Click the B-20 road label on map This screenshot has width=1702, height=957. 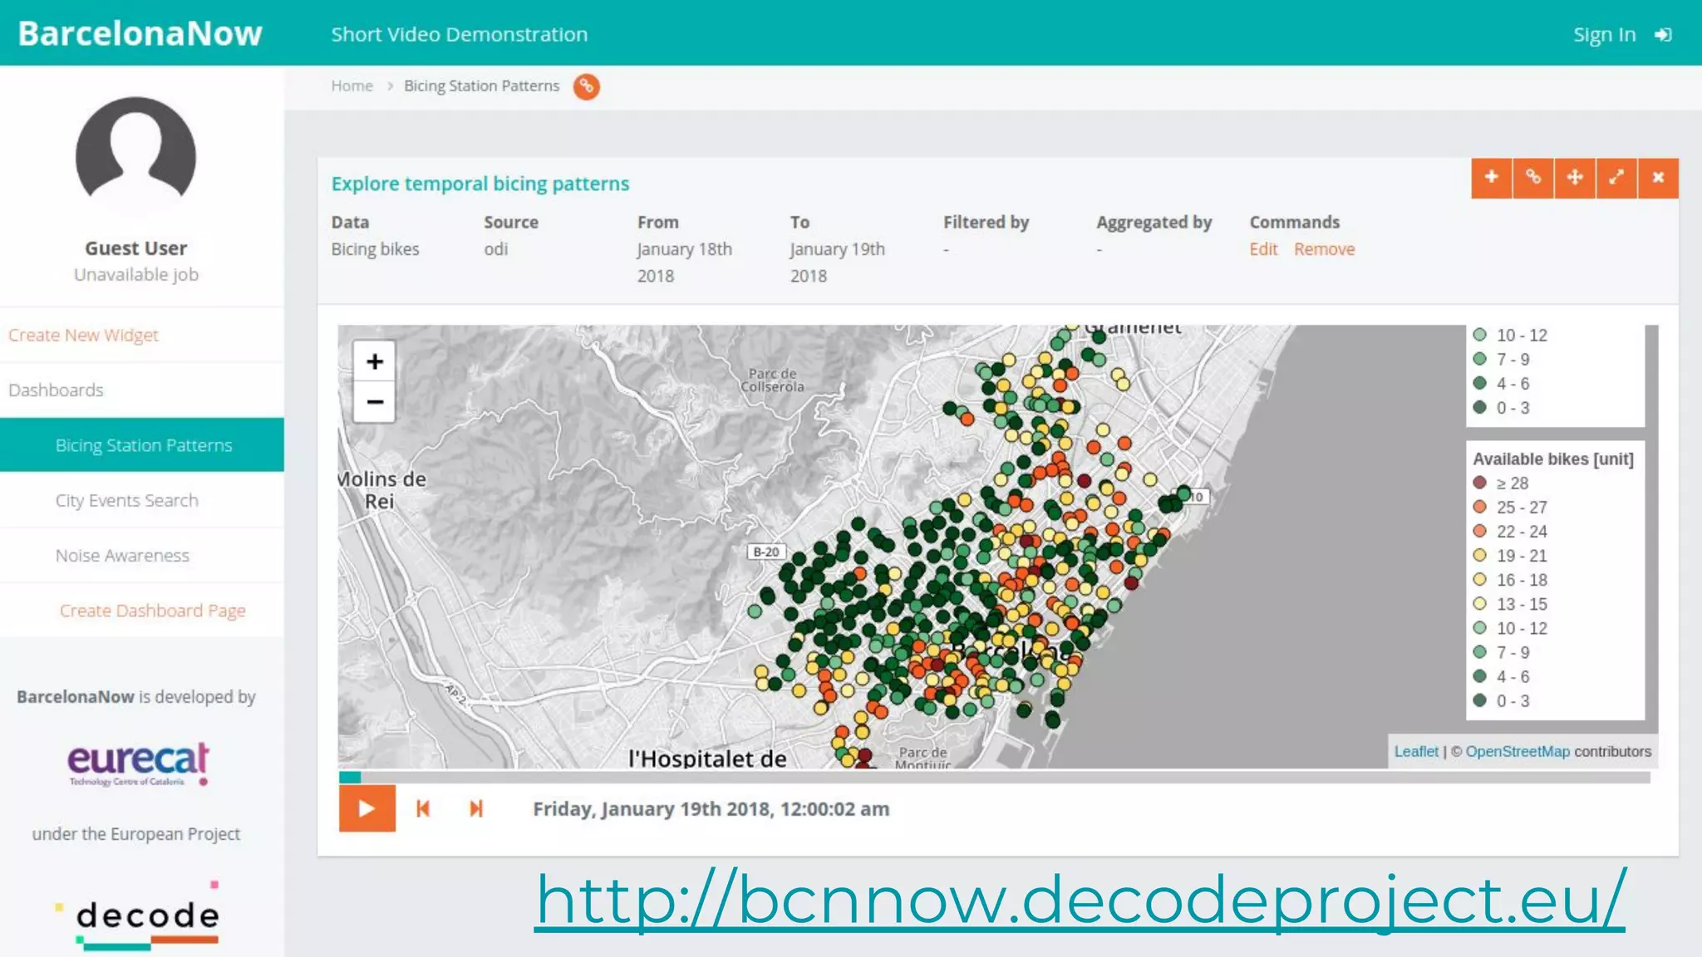click(x=766, y=552)
